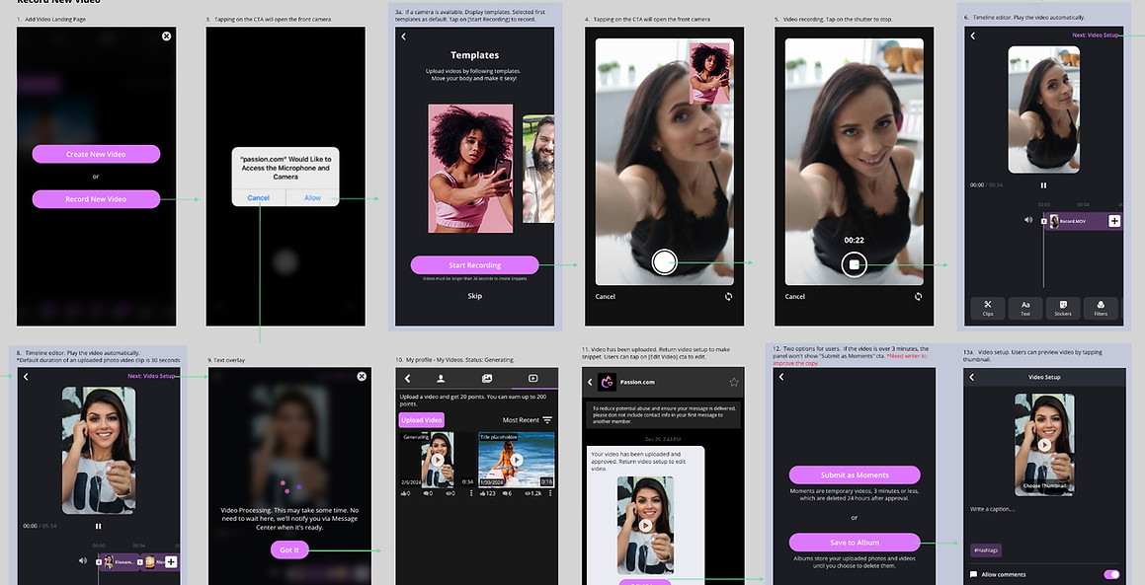Tap Submit as Moments
This screenshot has width=1145, height=585.
pyautogui.click(x=855, y=475)
